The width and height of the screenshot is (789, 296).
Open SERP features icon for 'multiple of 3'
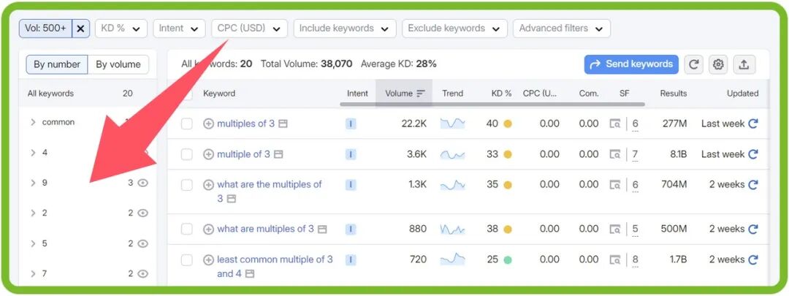pyautogui.click(x=616, y=154)
